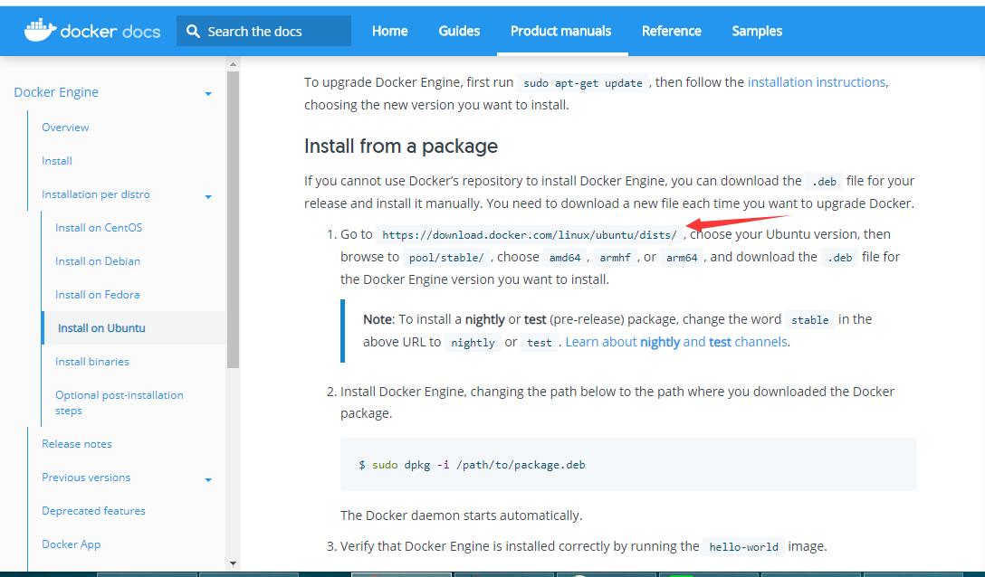
Task: Click the armhf code text
Action: click(615, 258)
